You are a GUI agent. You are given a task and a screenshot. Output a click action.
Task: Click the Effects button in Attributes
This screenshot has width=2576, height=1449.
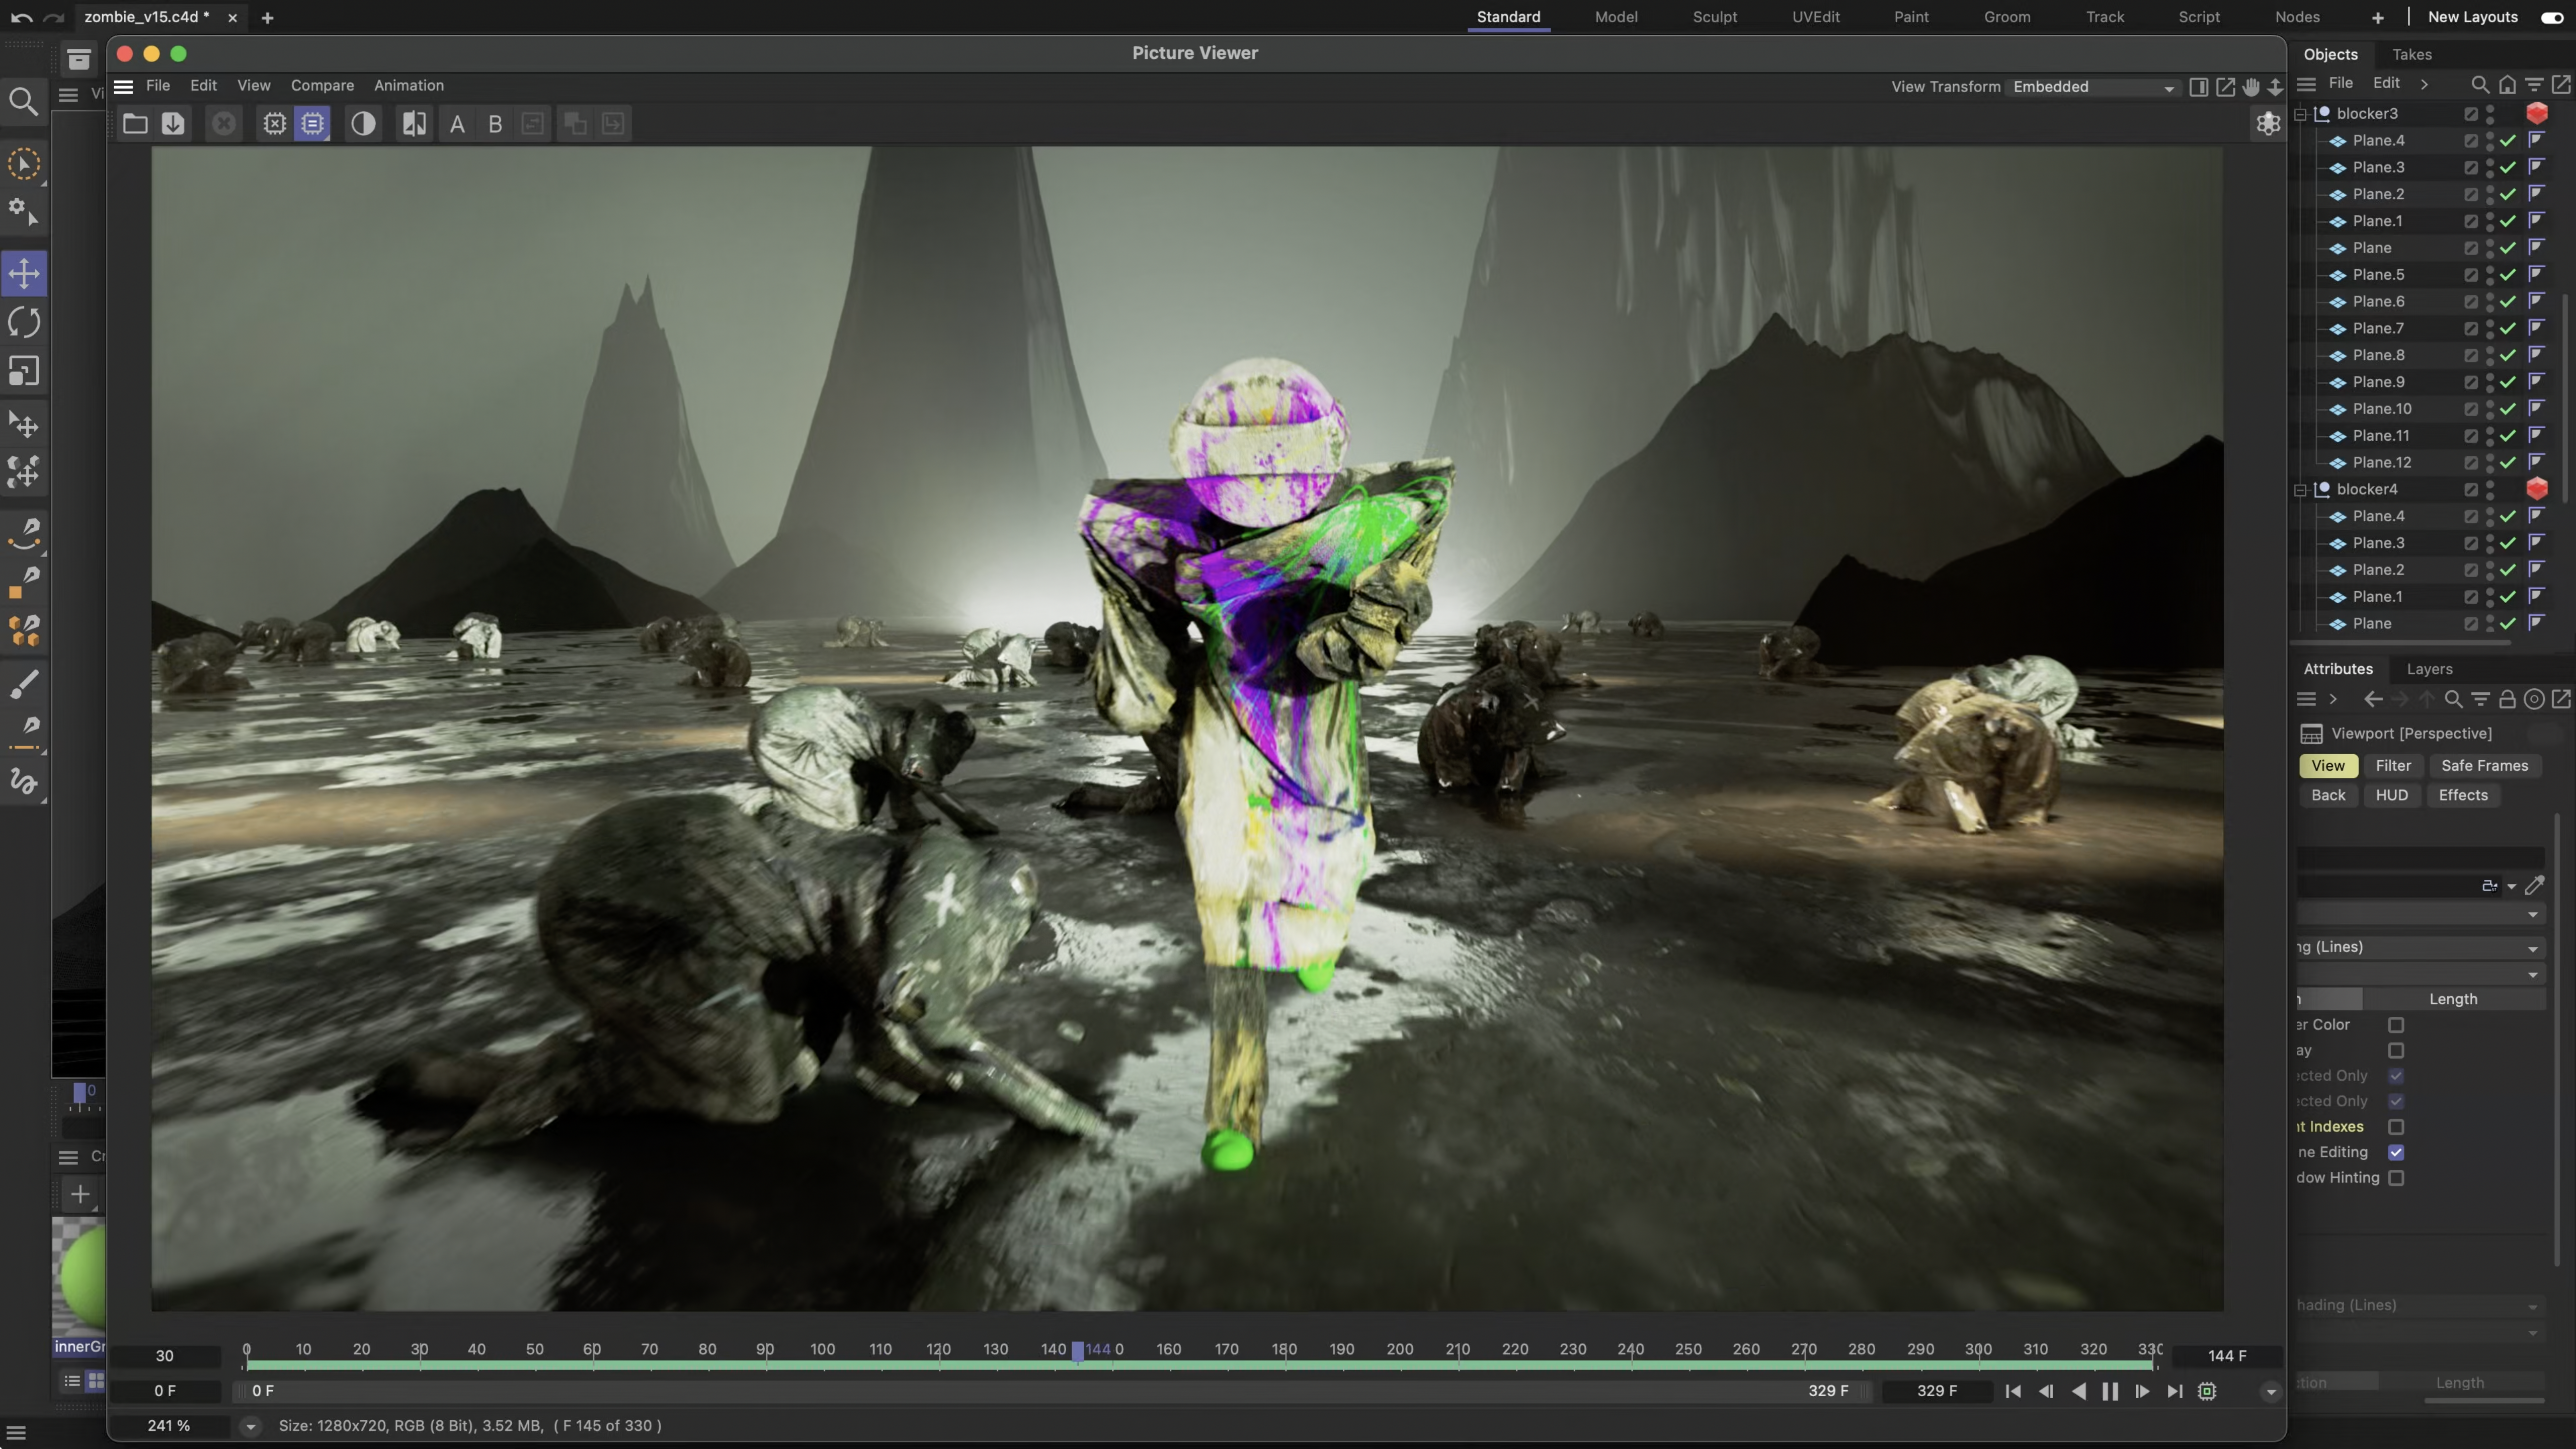pos(2462,795)
